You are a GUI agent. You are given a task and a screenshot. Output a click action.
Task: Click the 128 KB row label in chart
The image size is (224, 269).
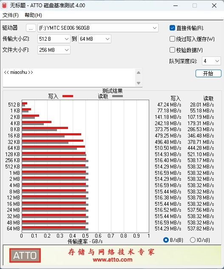pos(13,154)
